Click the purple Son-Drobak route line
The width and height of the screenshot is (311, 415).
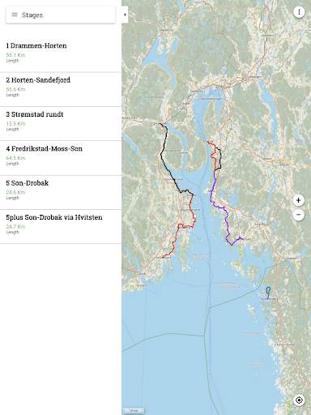click(226, 216)
